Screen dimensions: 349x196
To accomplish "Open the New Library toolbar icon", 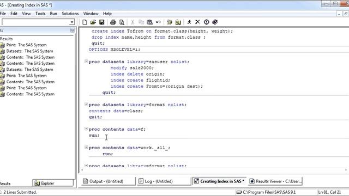I will tap(170, 22).
